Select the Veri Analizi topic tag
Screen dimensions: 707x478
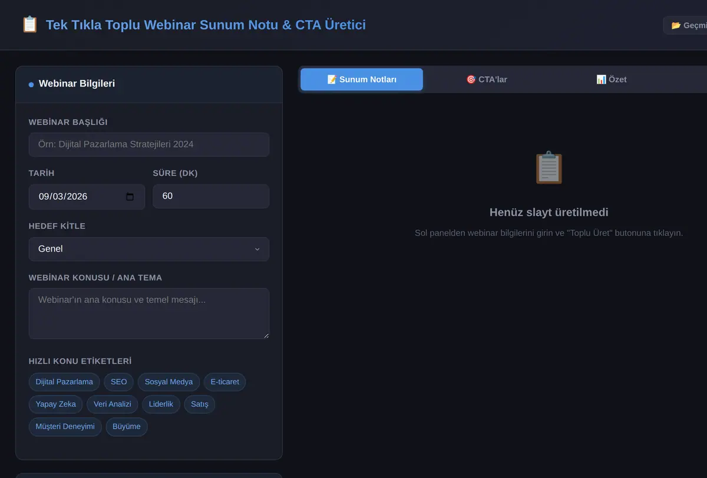pyautogui.click(x=113, y=404)
